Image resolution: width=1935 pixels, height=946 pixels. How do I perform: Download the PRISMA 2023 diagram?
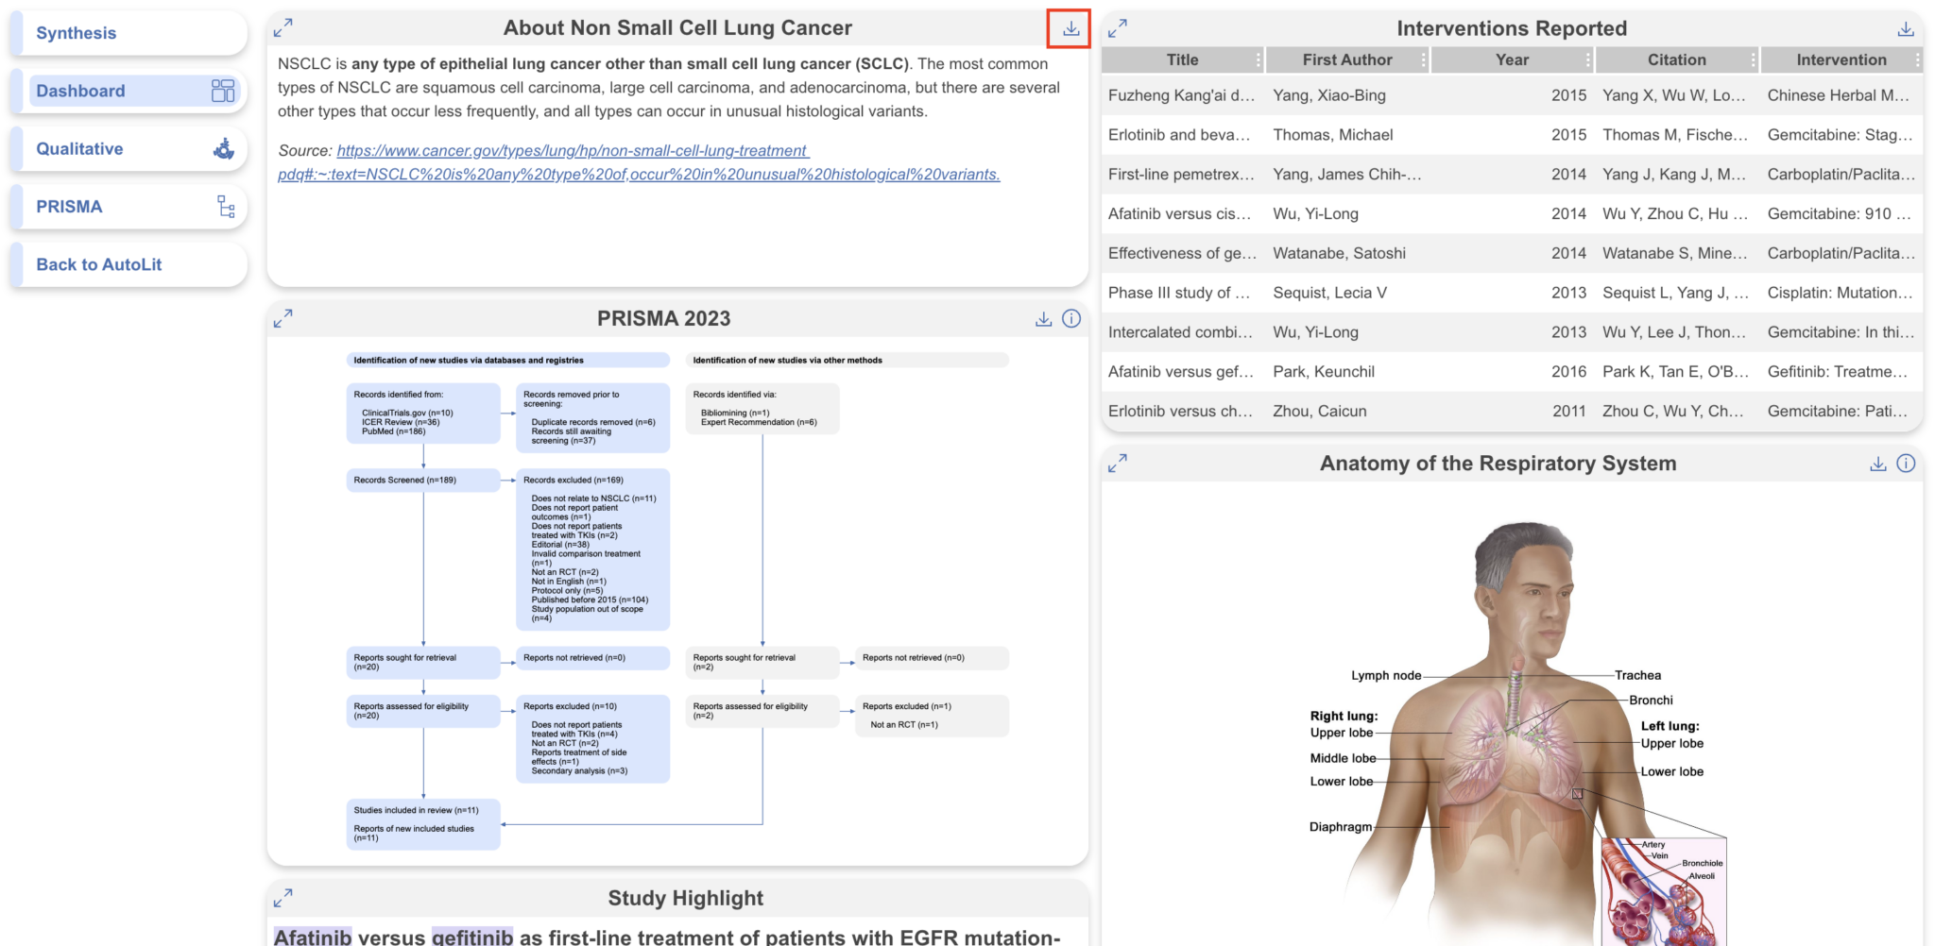coord(1042,318)
